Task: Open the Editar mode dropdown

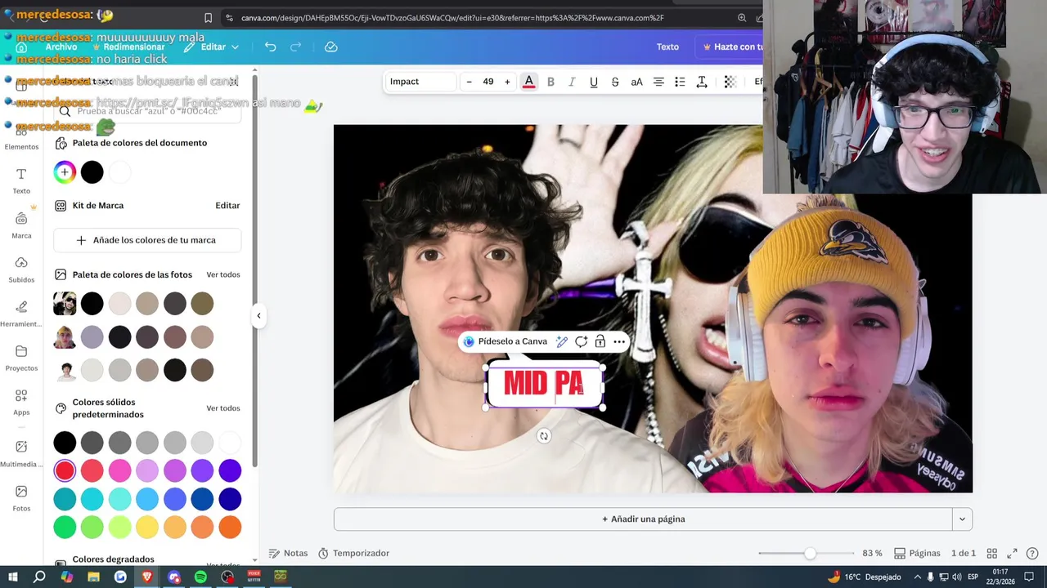Action: coord(212,47)
